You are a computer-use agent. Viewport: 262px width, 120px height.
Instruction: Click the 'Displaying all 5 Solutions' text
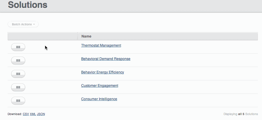coord(241,114)
